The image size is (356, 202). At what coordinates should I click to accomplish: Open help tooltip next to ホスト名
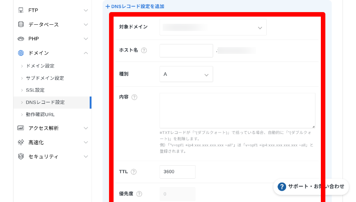click(144, 50)
